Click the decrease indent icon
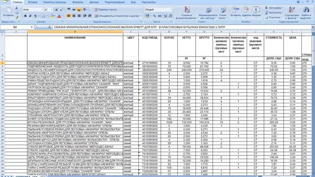The height and width of the screenshot is (177, 315). tap(85, 16)
